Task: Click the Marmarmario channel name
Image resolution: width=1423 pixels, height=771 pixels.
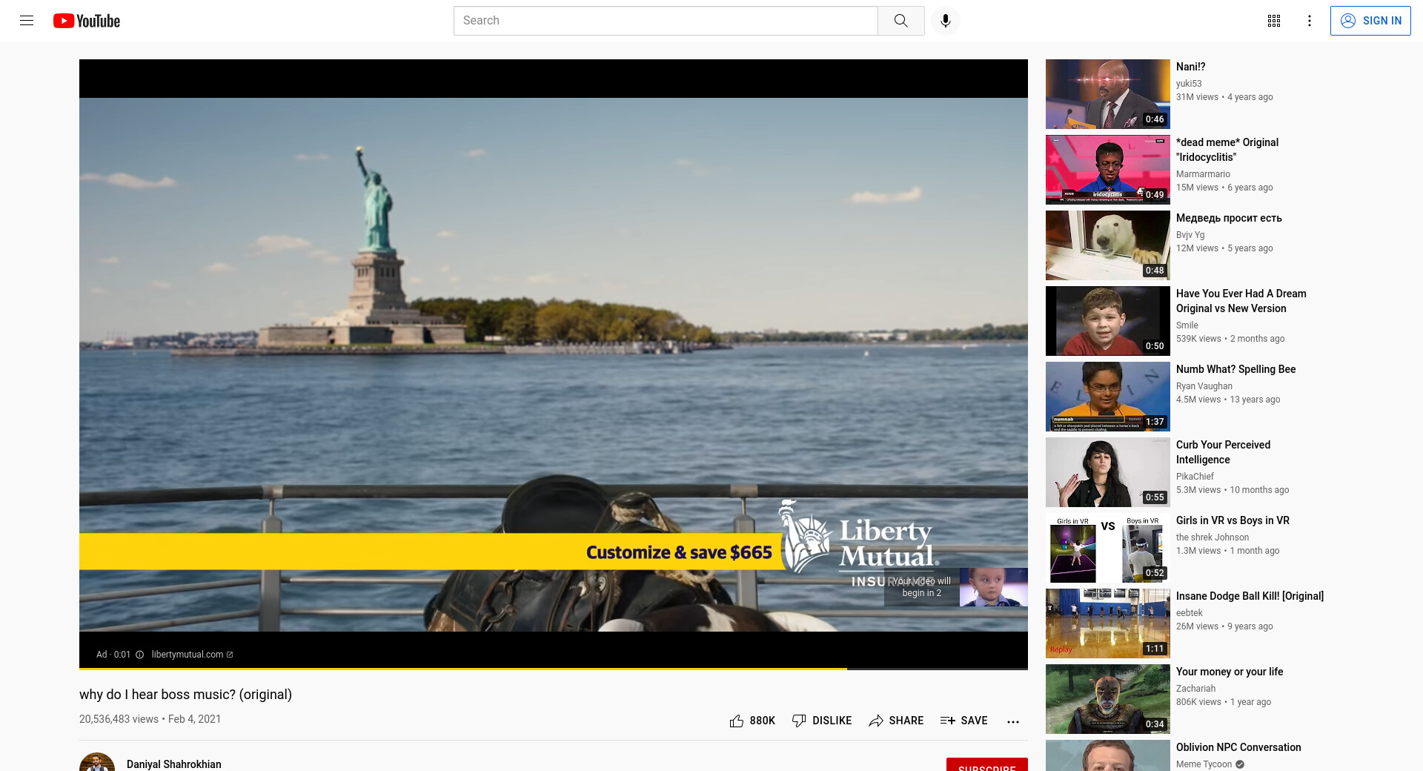Action: point(1203,174)
